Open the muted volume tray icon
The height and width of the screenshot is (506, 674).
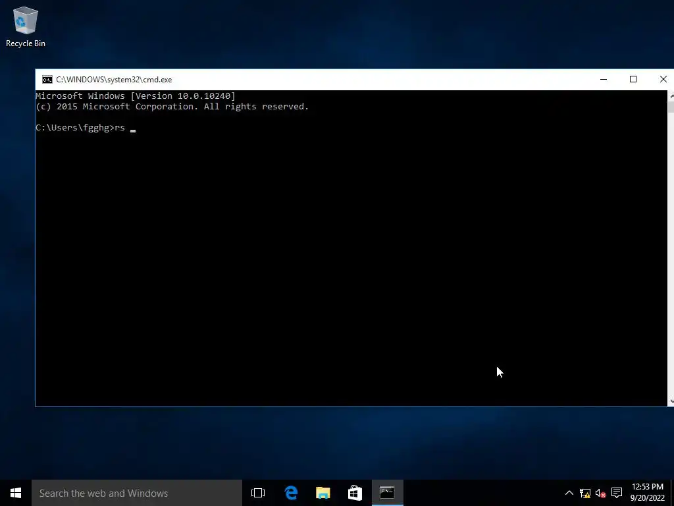tap(600, 493)
